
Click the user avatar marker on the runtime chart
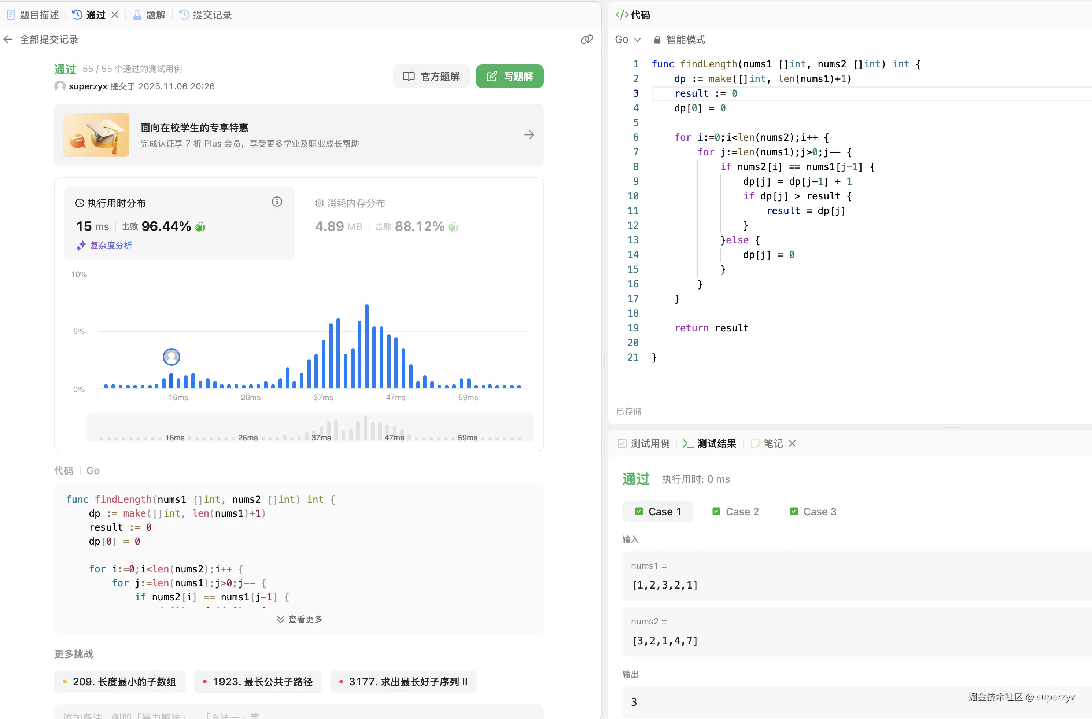171,357
